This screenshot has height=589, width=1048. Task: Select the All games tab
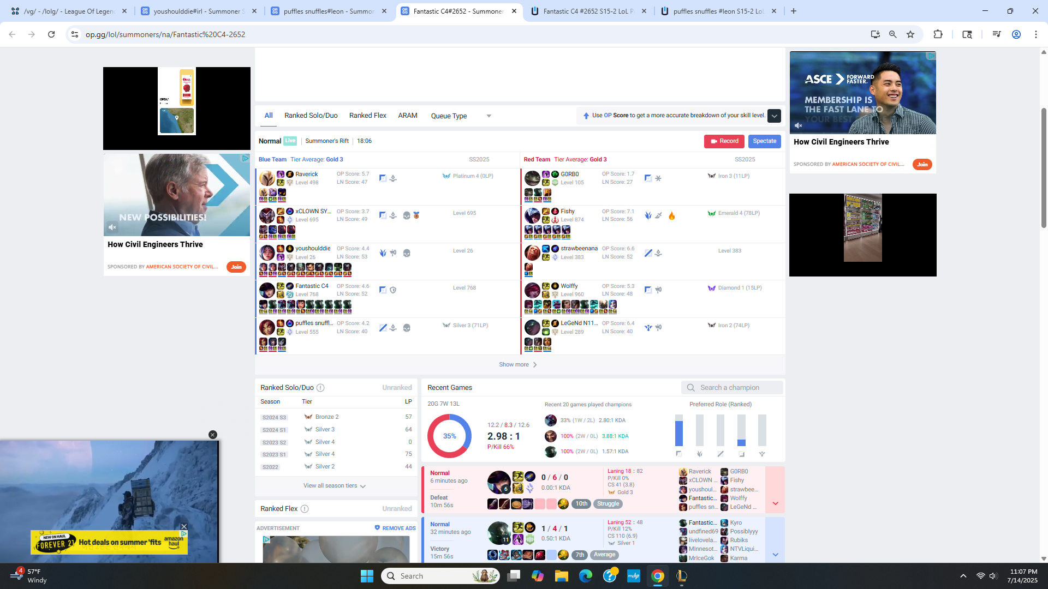tap(269, 116)
